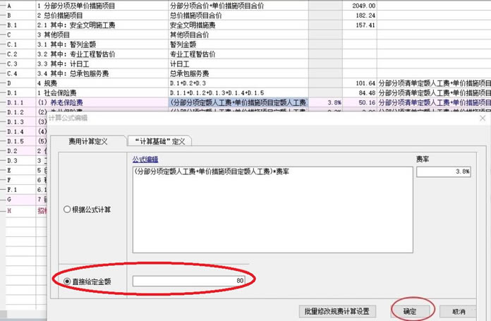Click the amount cell 101.64
This screenshot has width=491, height=321.
pyautogui.click(x=360, y=83)
